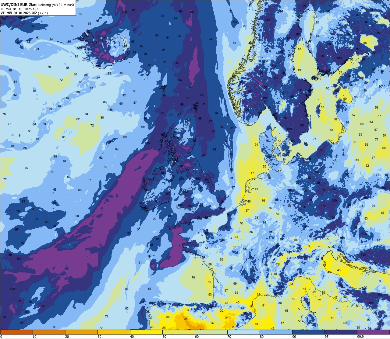The image size is (390, 339).
Task: Click the legend tick label '90'
Action: coord(294,337)
